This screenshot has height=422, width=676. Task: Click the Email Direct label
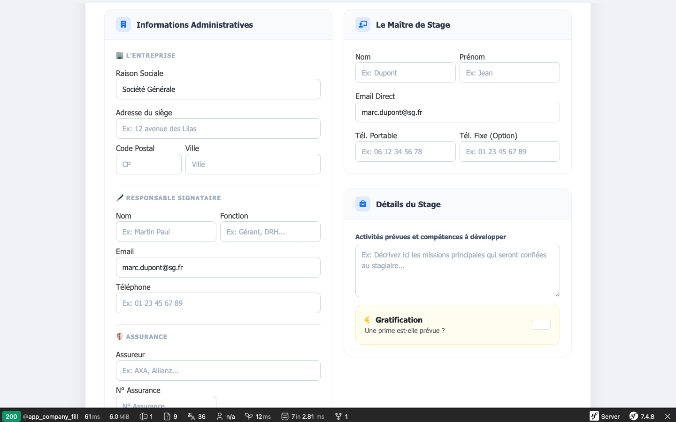375,96
